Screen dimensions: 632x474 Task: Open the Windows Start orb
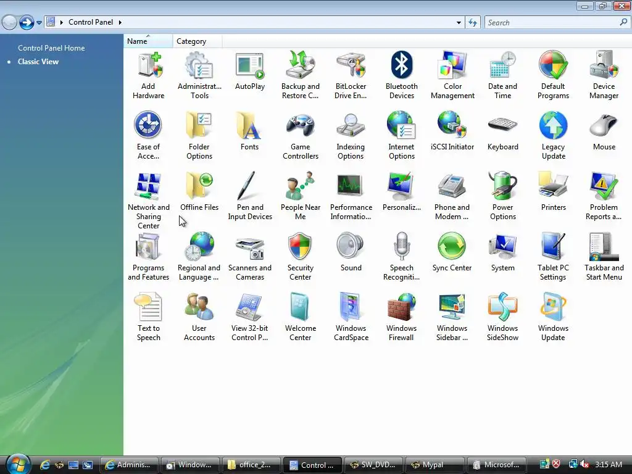click(18, 464)
